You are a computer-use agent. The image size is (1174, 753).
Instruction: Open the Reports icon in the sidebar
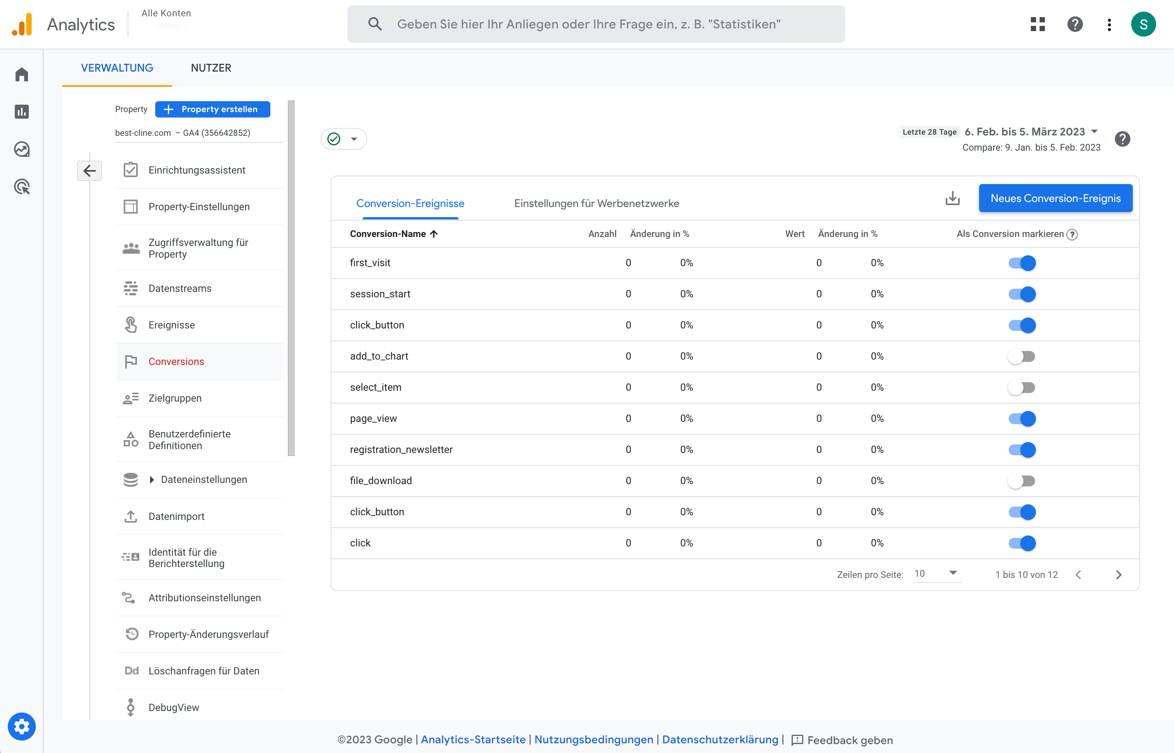21,111
